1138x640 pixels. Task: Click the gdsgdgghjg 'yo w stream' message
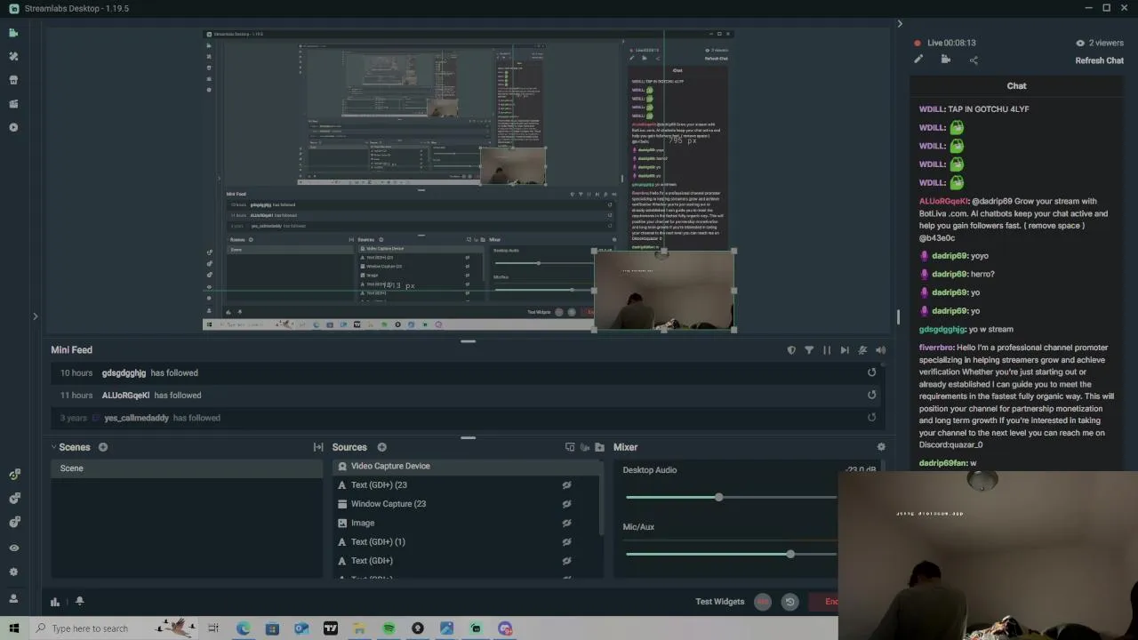click(x=966, y=329)
